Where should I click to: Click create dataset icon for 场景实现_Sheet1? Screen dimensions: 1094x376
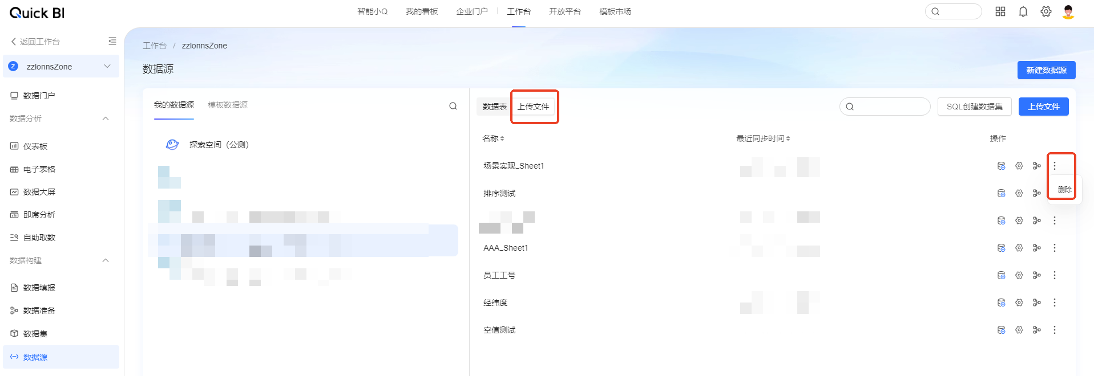(1001, 166)
